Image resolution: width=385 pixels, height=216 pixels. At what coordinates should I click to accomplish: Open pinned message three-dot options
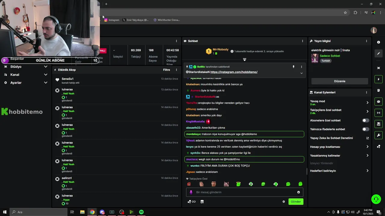point(301,67)
